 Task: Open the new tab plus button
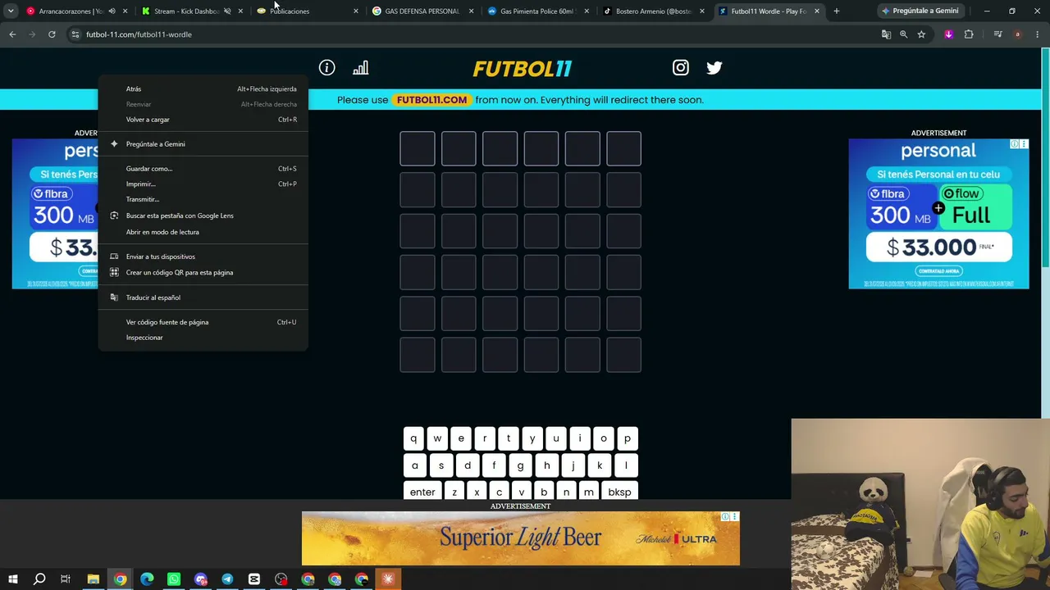pos(836,11)
